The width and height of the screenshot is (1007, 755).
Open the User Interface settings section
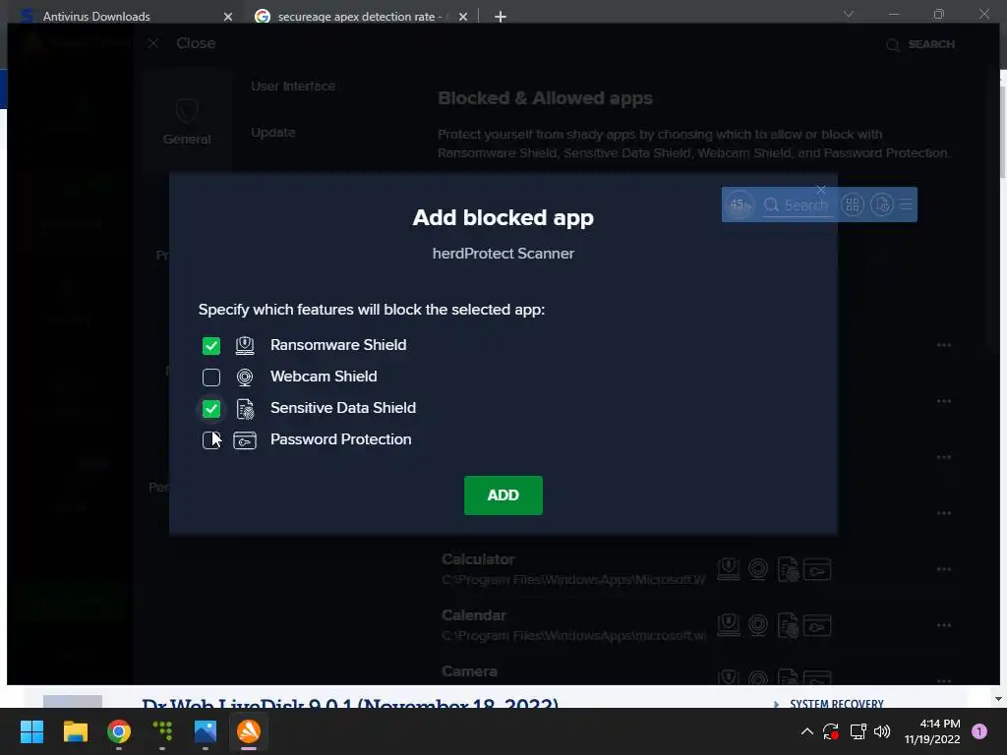point(293,87)
